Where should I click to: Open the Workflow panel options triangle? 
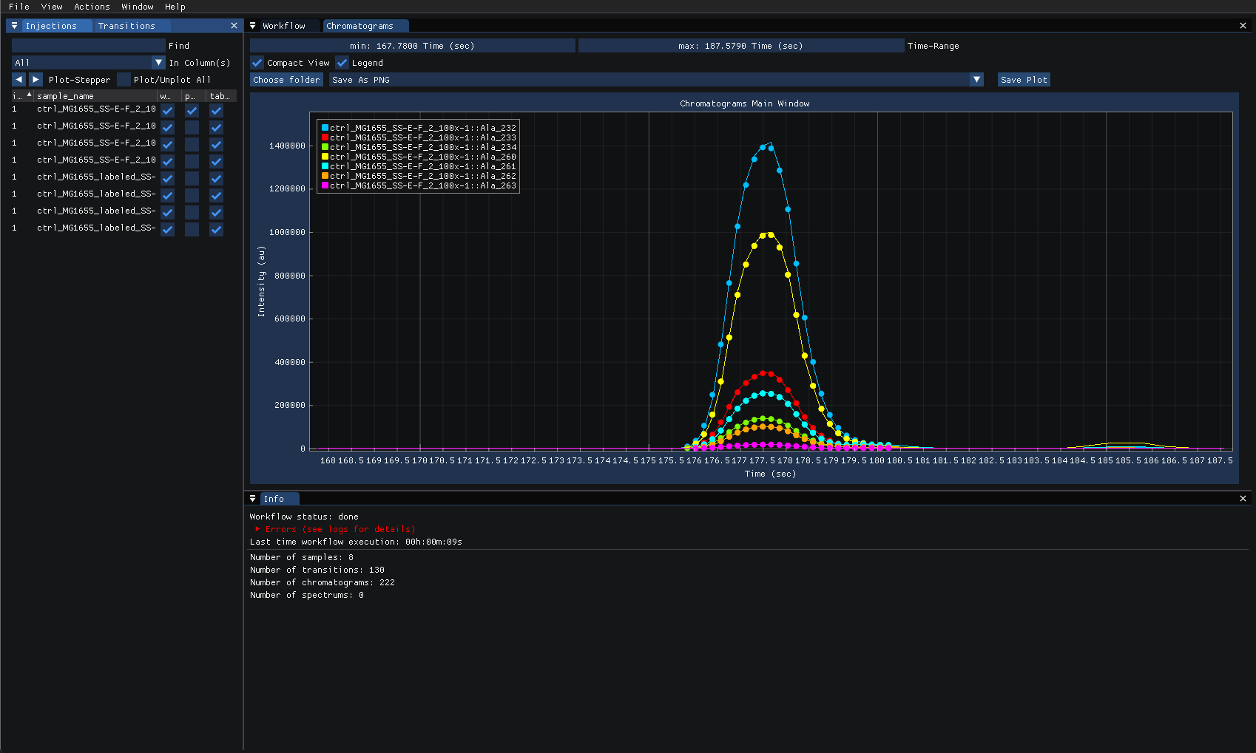click(253, 26)
